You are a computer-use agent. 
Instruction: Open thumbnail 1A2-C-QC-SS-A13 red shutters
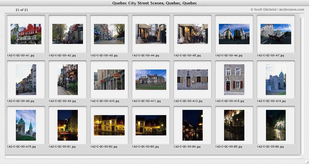coord(234,80)
